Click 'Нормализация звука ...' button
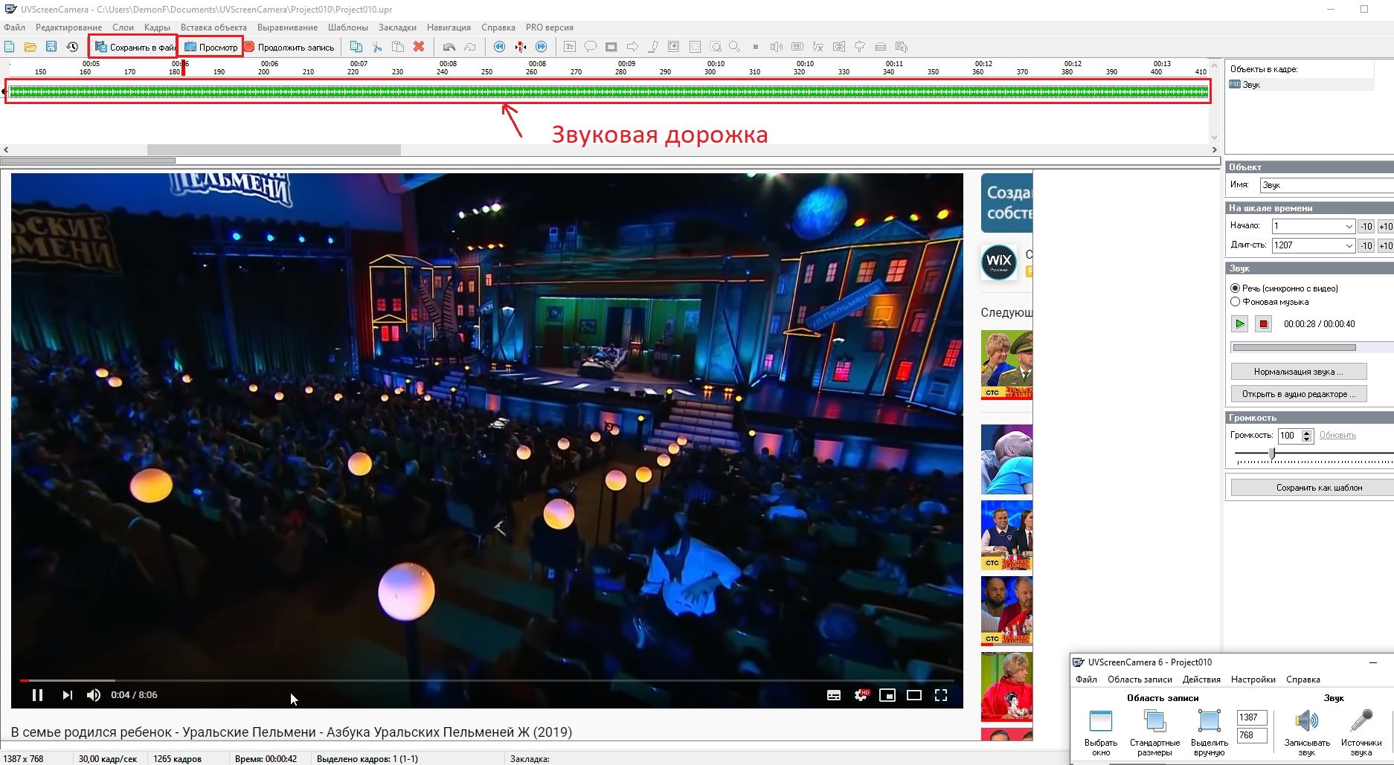The height and width of the screenshot is (765, 1394). (x=1298, y=372)
